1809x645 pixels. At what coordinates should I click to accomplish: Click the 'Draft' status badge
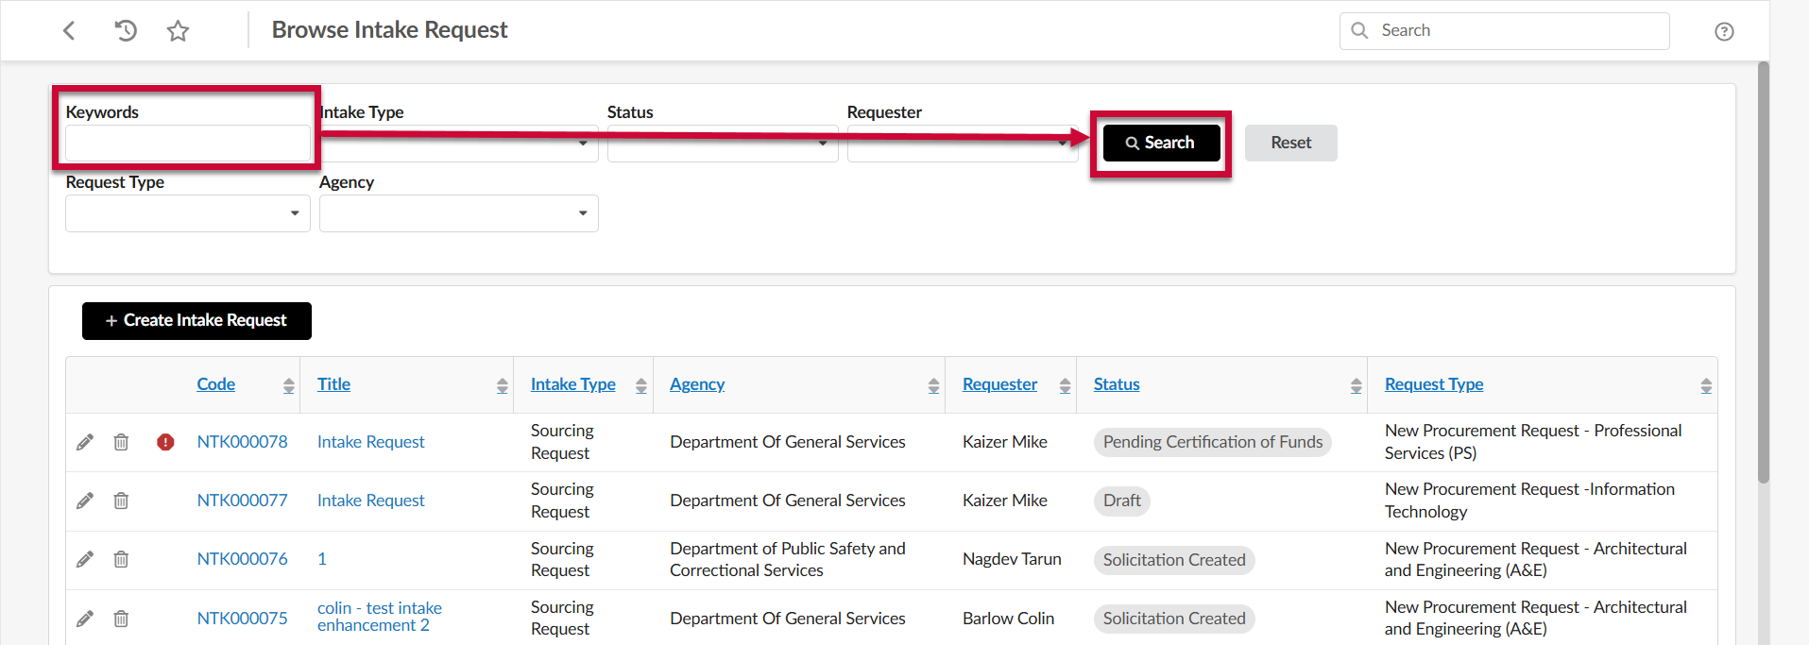(1122, 501)
